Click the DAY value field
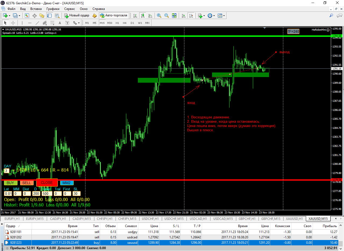This screenshot has height=251, width=344. coord(7,170)
